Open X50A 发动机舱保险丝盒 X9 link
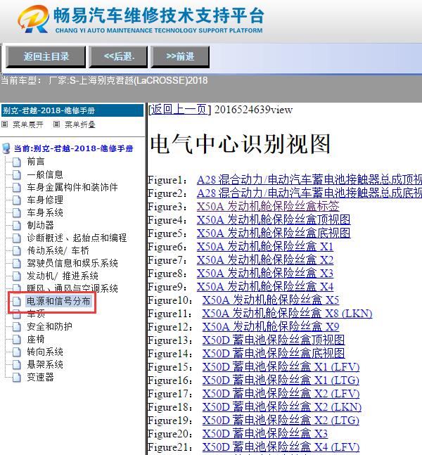Image resolution: width=422 pixels, height=455 pixels. 271,327
